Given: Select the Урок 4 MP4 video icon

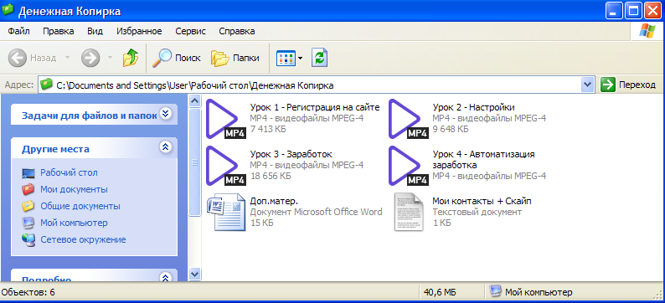Looking at the screenshot, I should coord(409,166).
